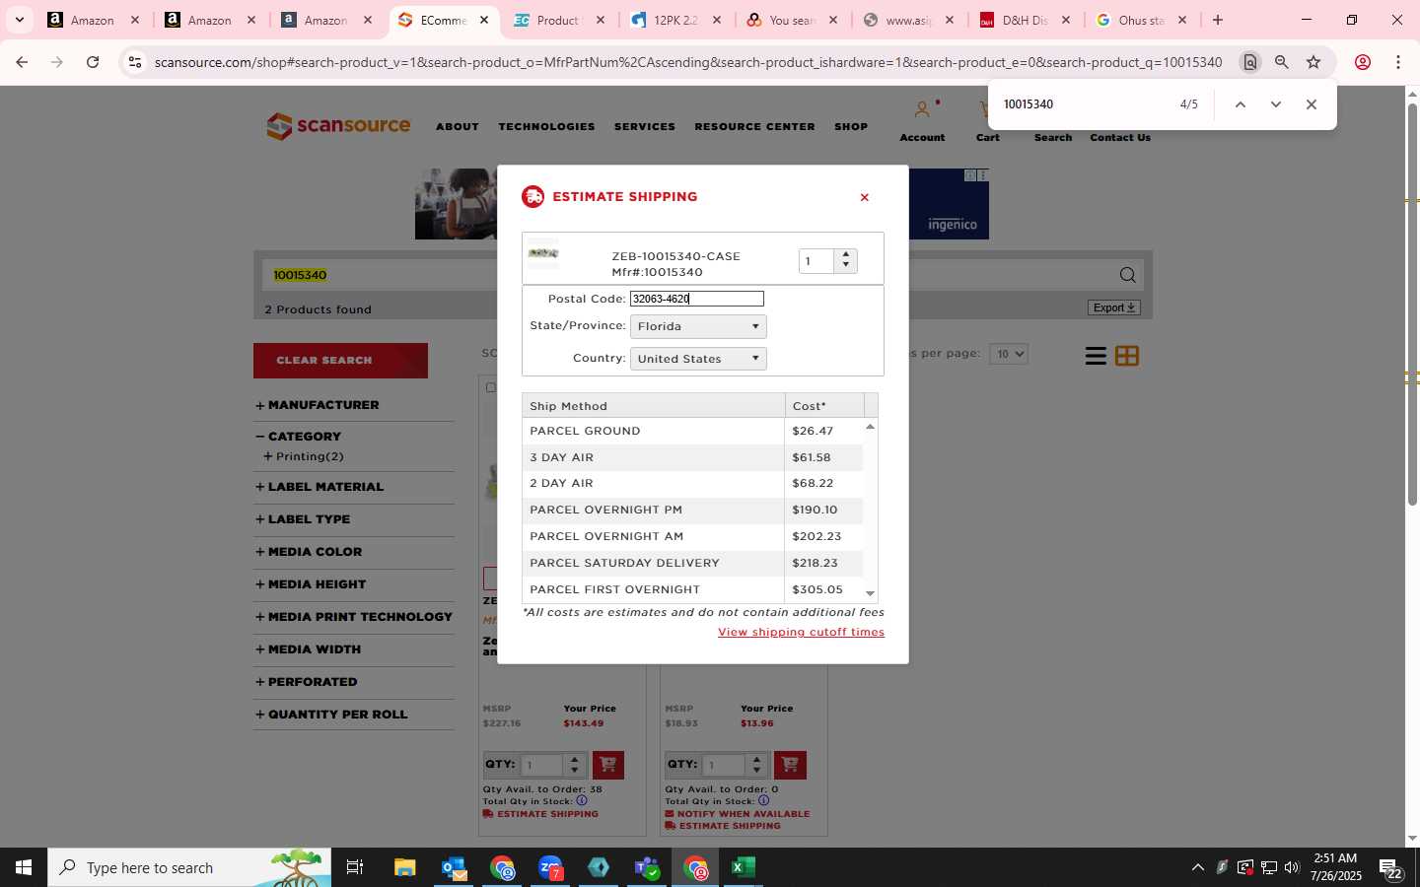
Task: Select the PARCEL OVERNIGHT PM row
Action: pos(692,510)
